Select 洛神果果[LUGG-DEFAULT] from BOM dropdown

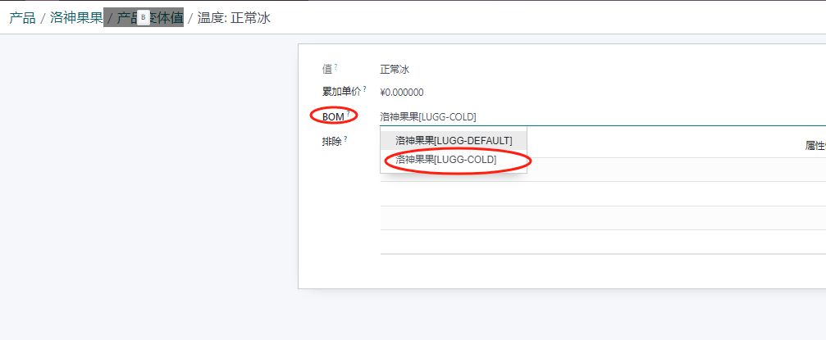(454, 141)
